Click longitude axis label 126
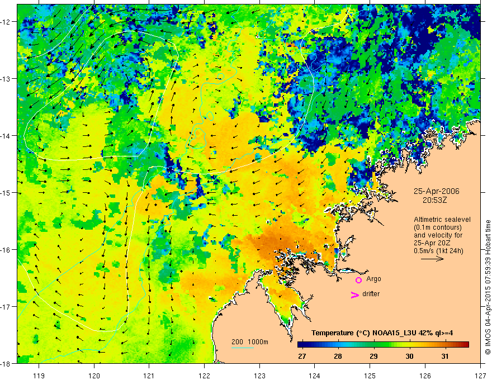The image size is (492, 380). point(425,376)
